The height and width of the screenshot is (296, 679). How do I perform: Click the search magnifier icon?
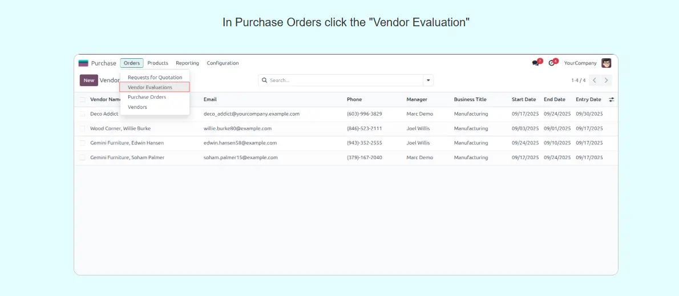[x=265, y=80]
